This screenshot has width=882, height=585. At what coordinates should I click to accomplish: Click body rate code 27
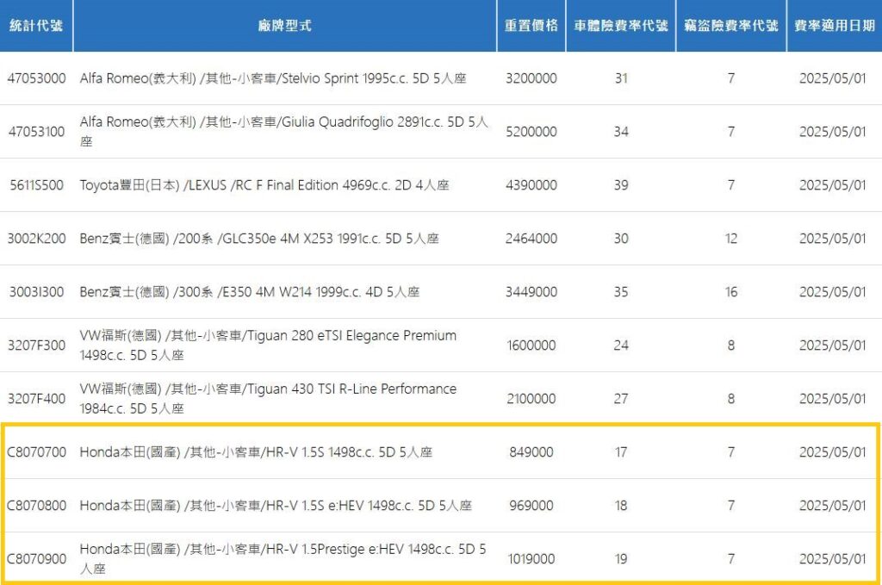pyautogui.click(x=621, y=399)
